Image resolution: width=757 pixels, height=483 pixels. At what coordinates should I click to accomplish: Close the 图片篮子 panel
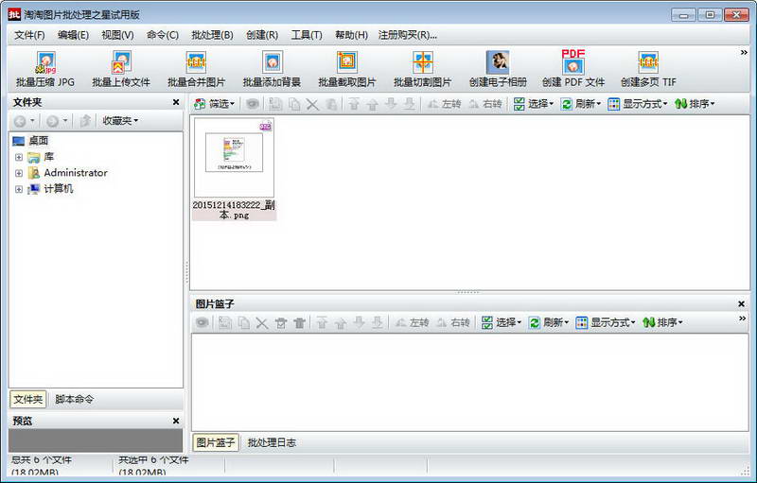click(742, 303)
